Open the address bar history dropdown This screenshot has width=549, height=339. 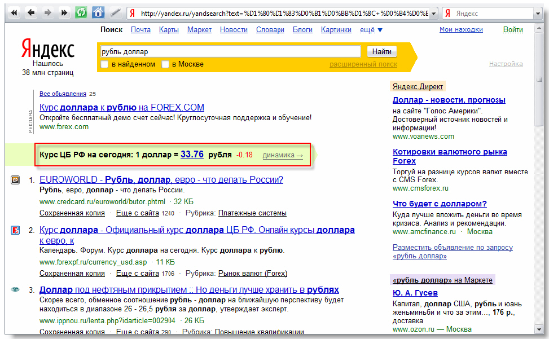(433, 13)
